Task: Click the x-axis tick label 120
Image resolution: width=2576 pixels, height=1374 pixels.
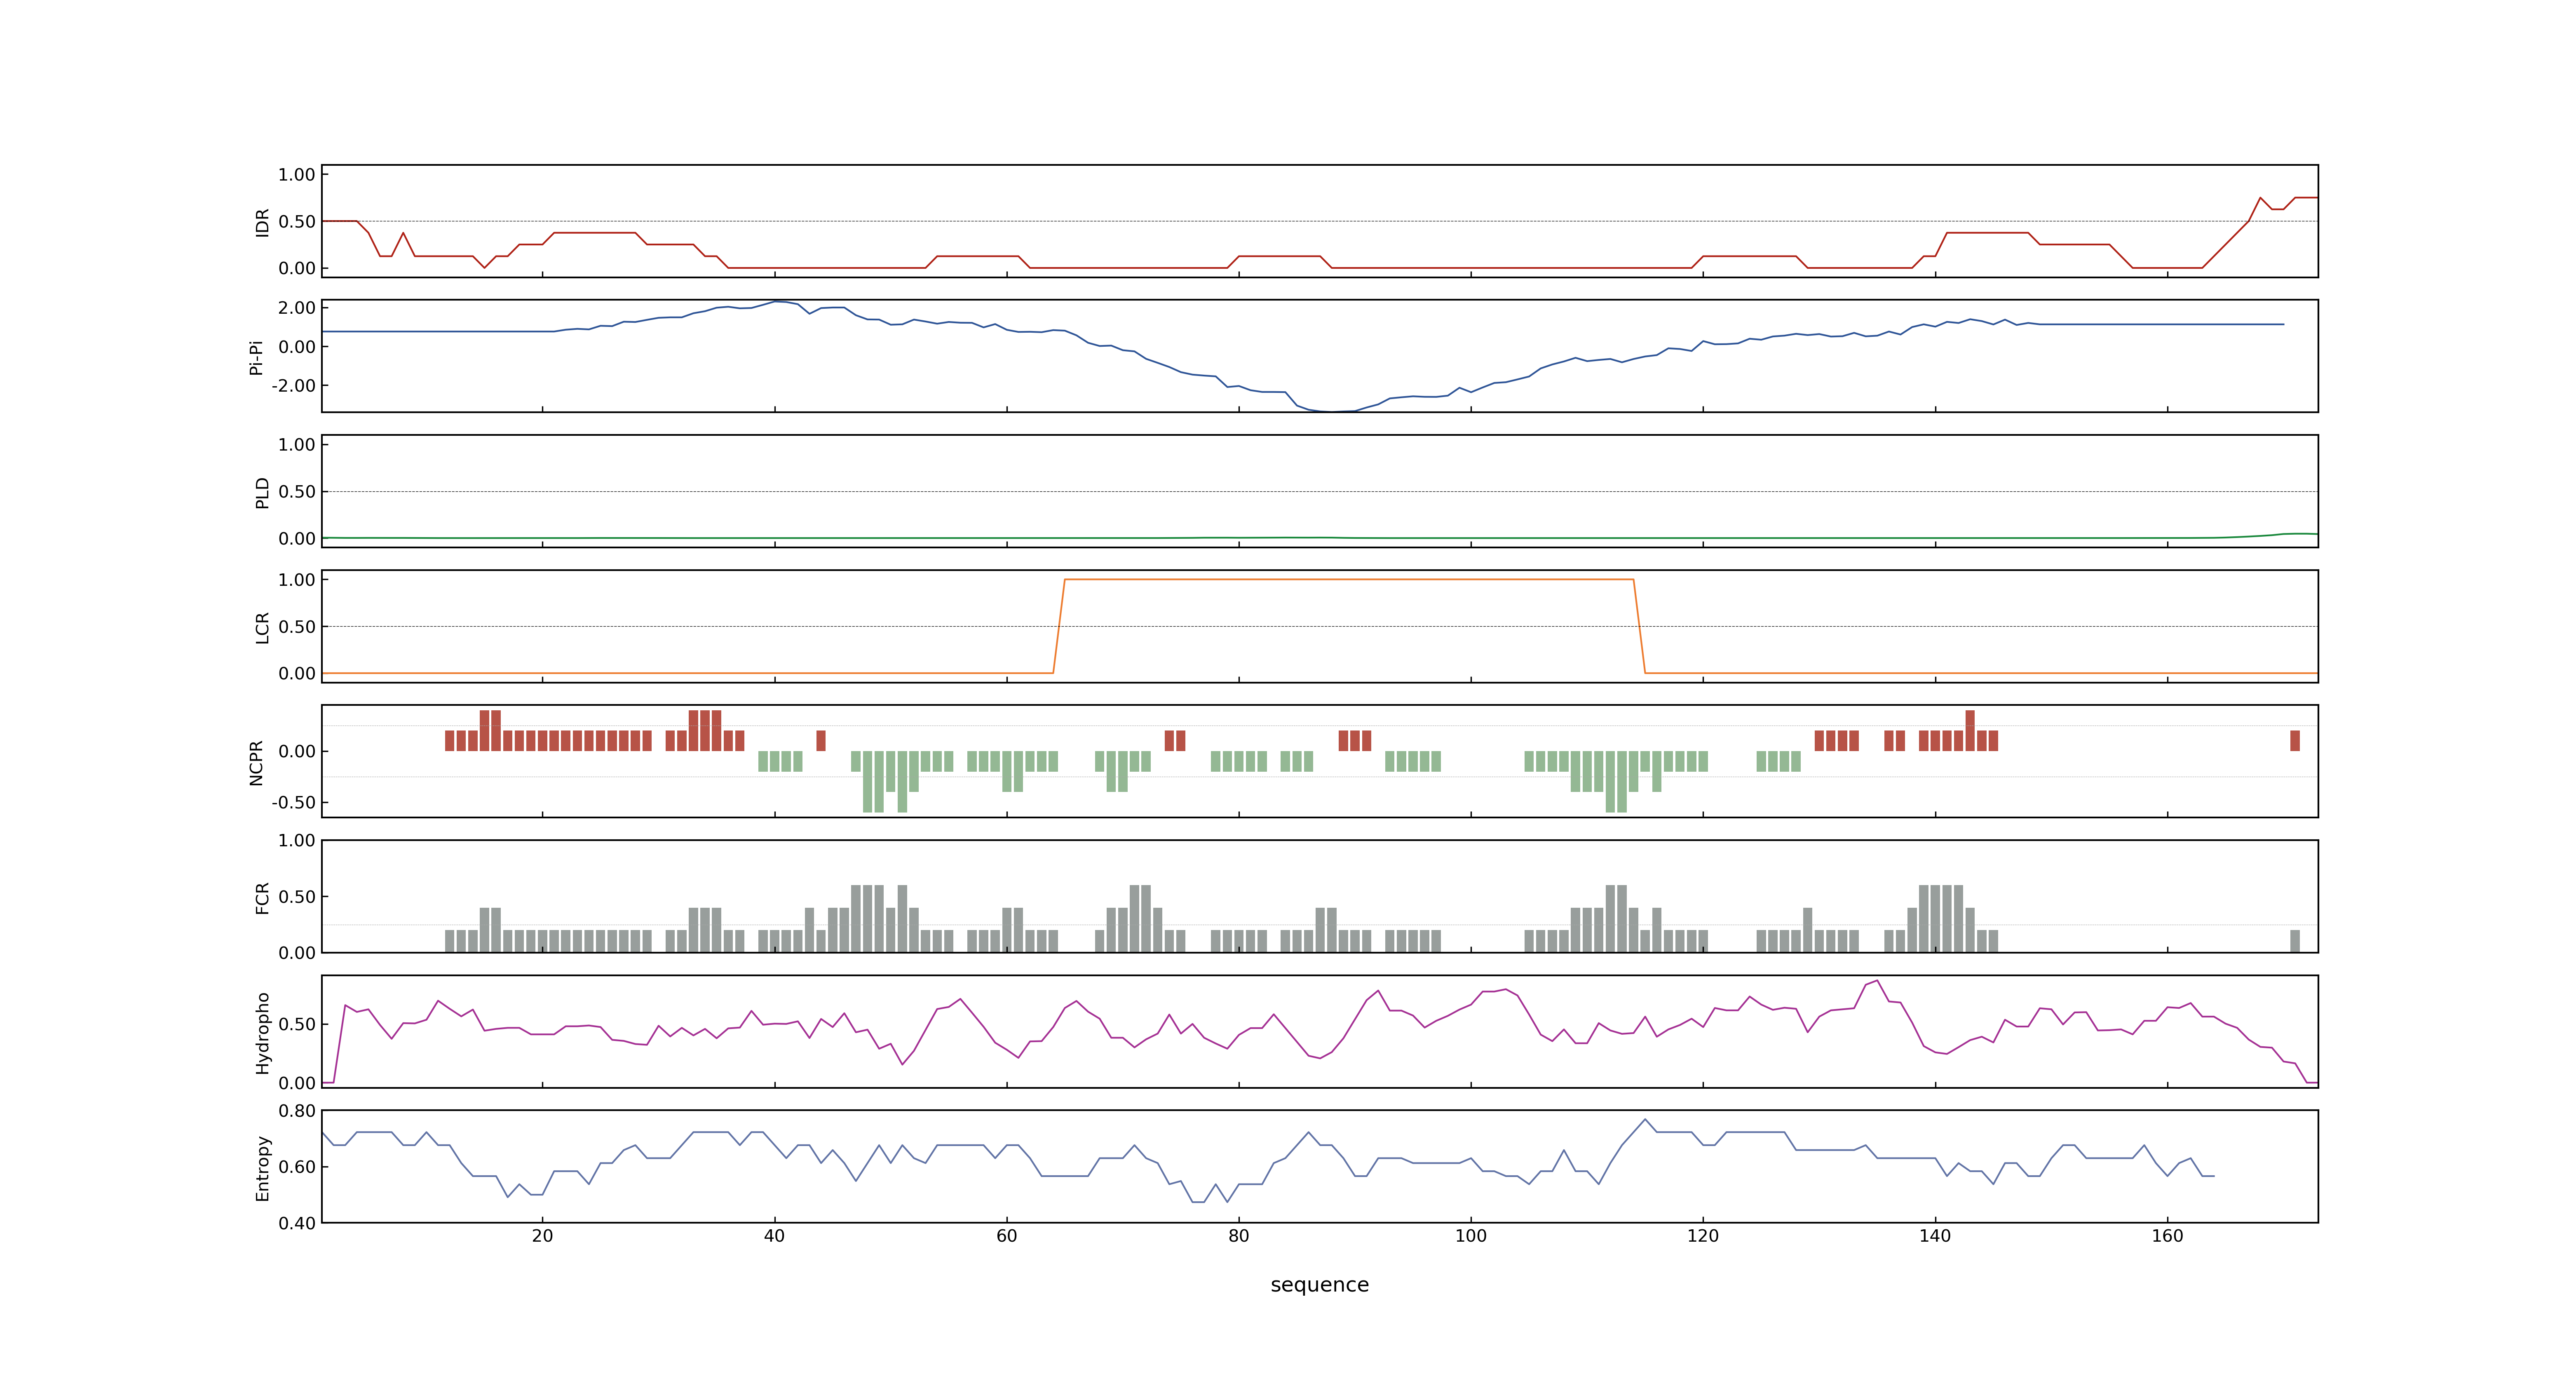Action: 1702,1236
